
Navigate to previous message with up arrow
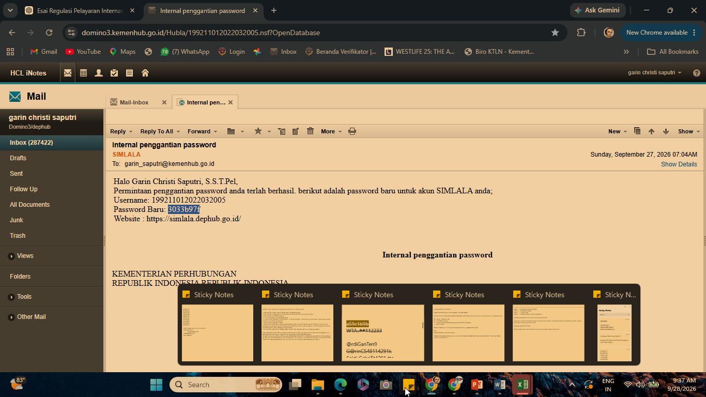click(x=651, y=131)
